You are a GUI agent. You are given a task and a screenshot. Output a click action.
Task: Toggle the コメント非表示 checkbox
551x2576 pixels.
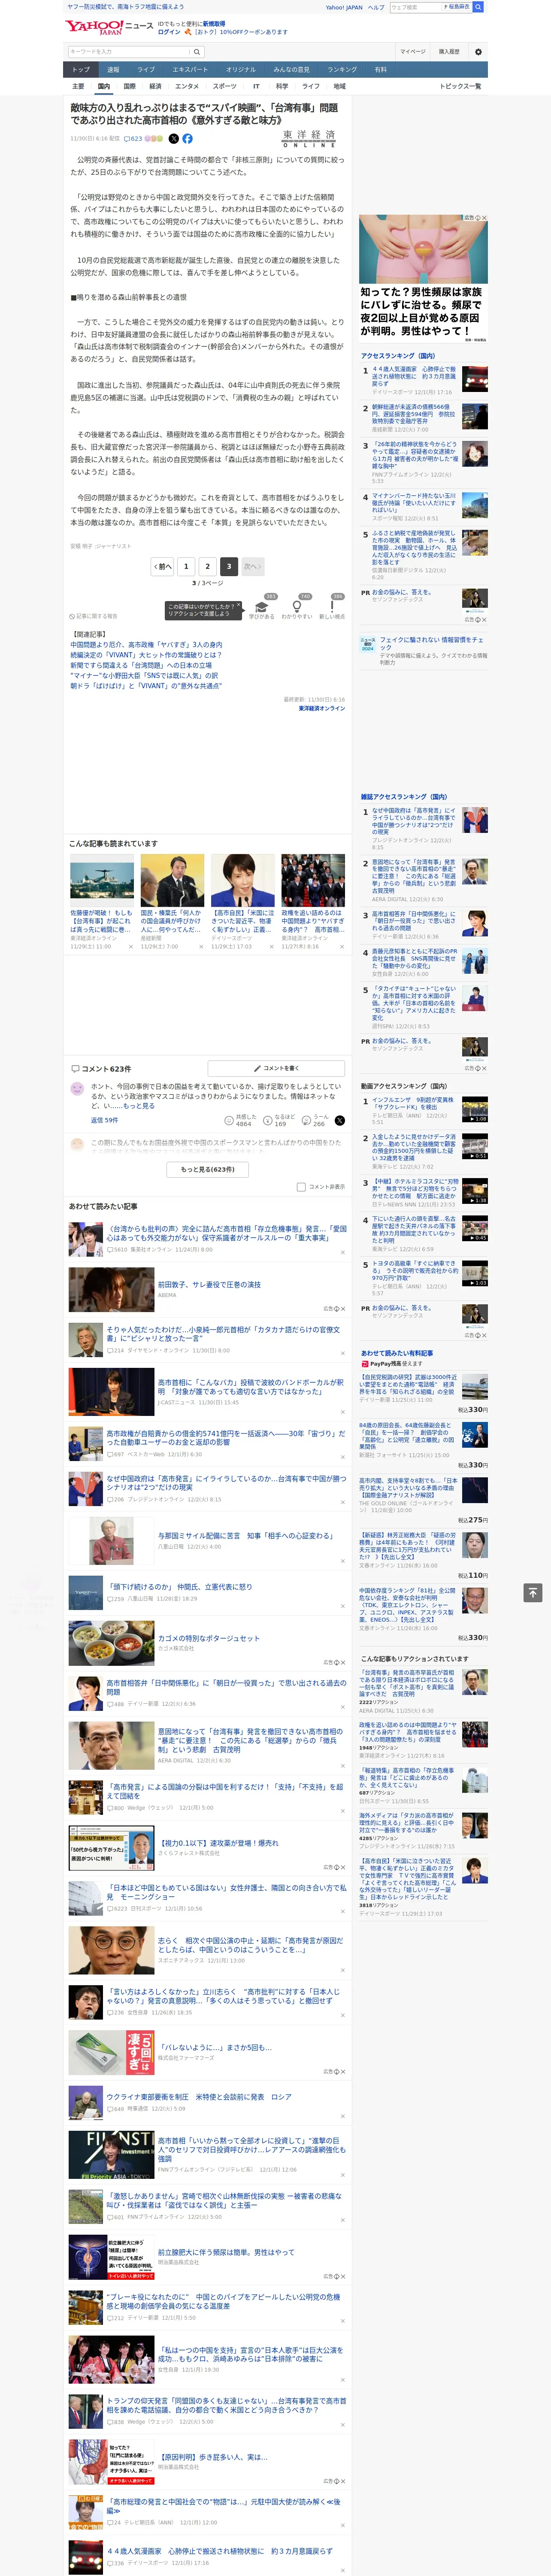coord(301,1187)
